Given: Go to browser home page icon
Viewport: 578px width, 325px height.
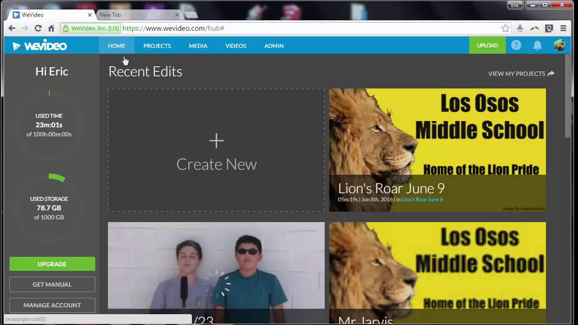Looking at the screenshot, I should [51, 28].
